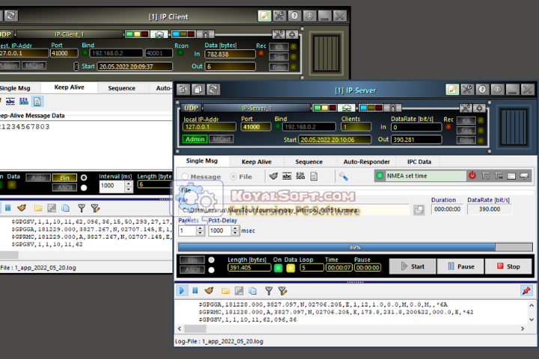Screen dimensions: 539x359
Task: Click the red pin icon in IP-Server log toolbar
Action: [x=526, y=291]
